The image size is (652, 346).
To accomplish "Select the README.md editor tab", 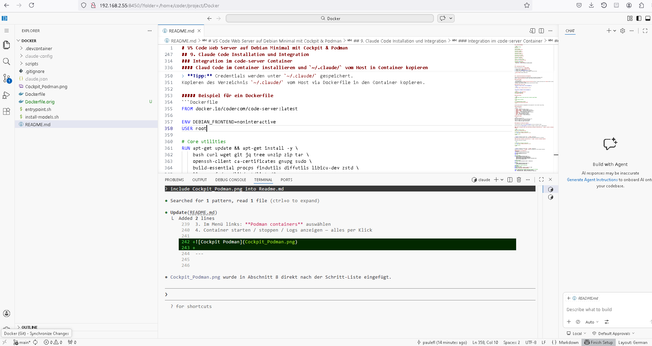I will [x=181, y=31].
